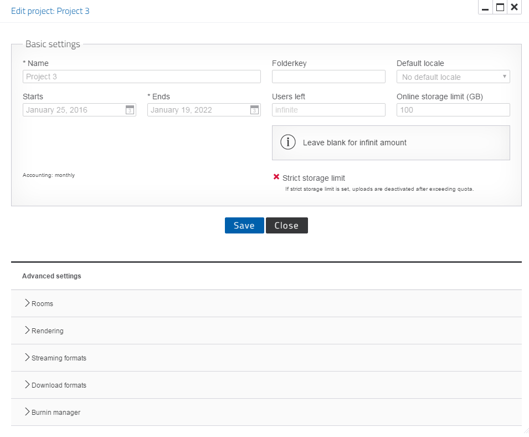This screenshot has width=529, height=437.
Task: Click the 'Accounting: monthly' text
Action: pyautogui.click(x=49, y=175)
